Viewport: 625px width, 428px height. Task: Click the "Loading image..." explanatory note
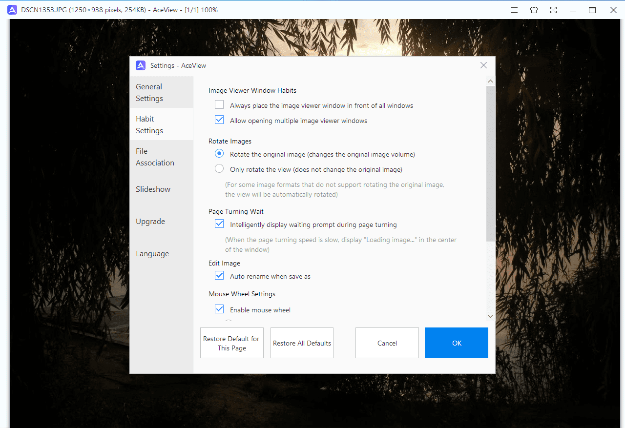click(341, 245)
